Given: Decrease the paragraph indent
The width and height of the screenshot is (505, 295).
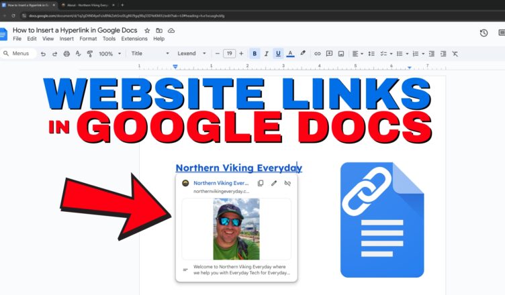Looking at the screenshot, I should pos(432,54).
